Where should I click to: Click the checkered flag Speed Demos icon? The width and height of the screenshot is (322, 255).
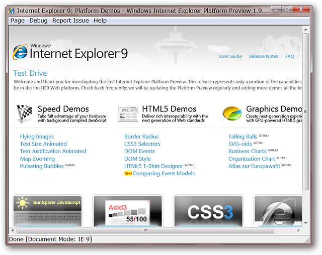pos(25,113)
